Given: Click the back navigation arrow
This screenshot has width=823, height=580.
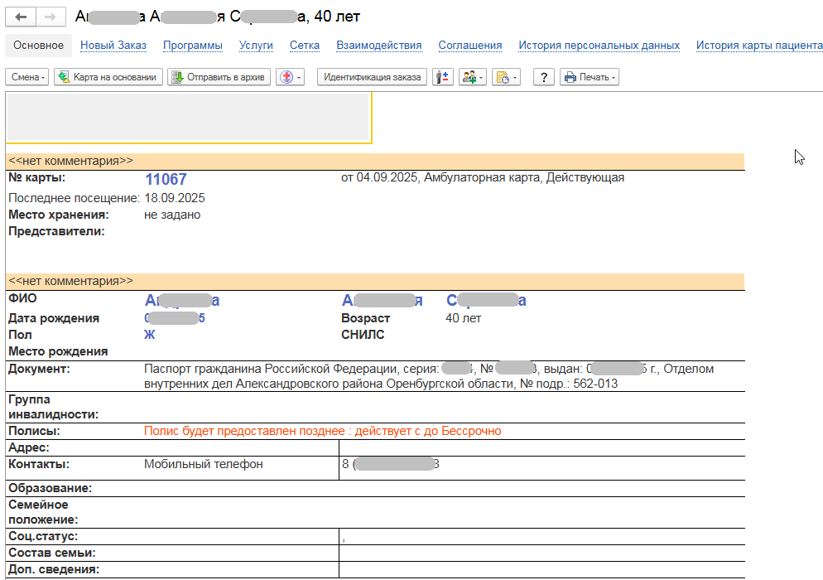Looking at the screenshot, I should tap(21, 17).
